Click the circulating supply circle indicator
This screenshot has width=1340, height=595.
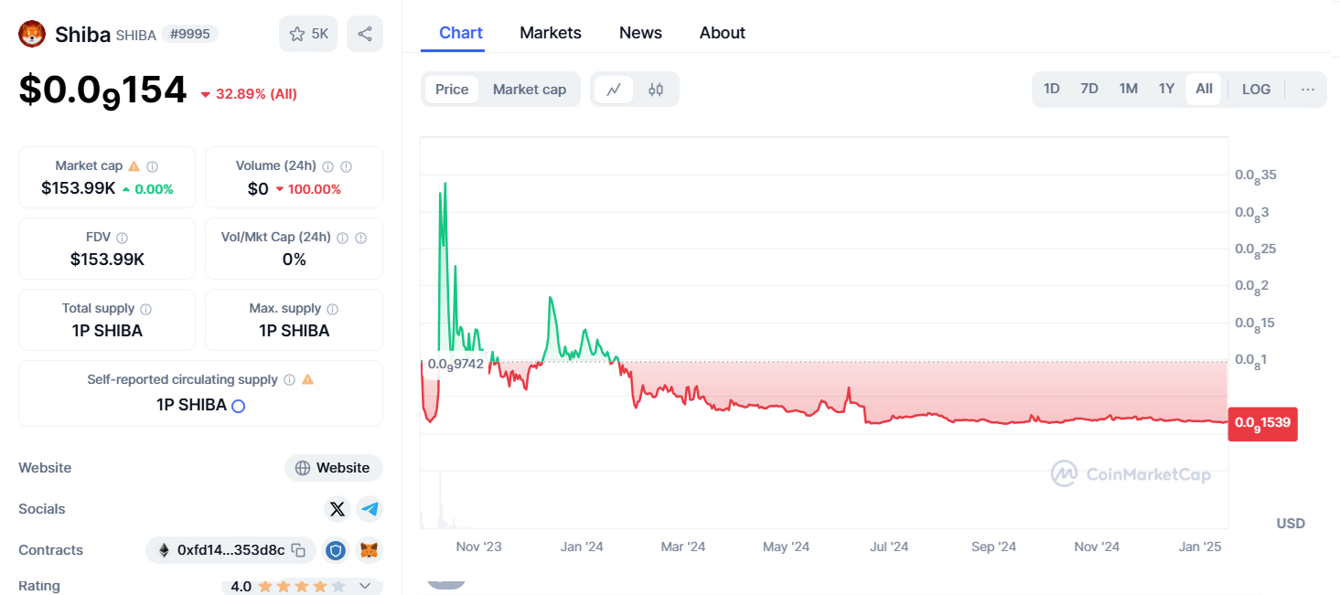238,406
